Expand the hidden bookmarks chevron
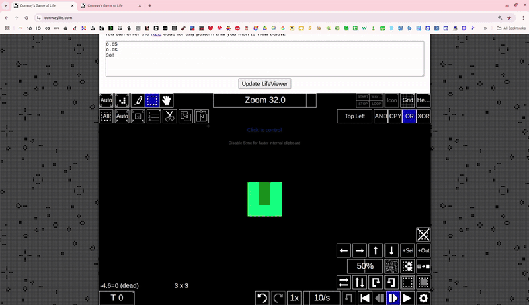529x305 pixels. click(485, 28)
